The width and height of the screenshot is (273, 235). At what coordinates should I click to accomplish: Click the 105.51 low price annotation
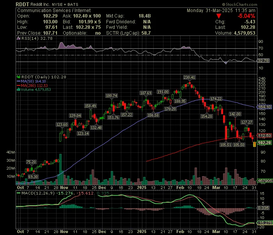(x=226, y=145)
